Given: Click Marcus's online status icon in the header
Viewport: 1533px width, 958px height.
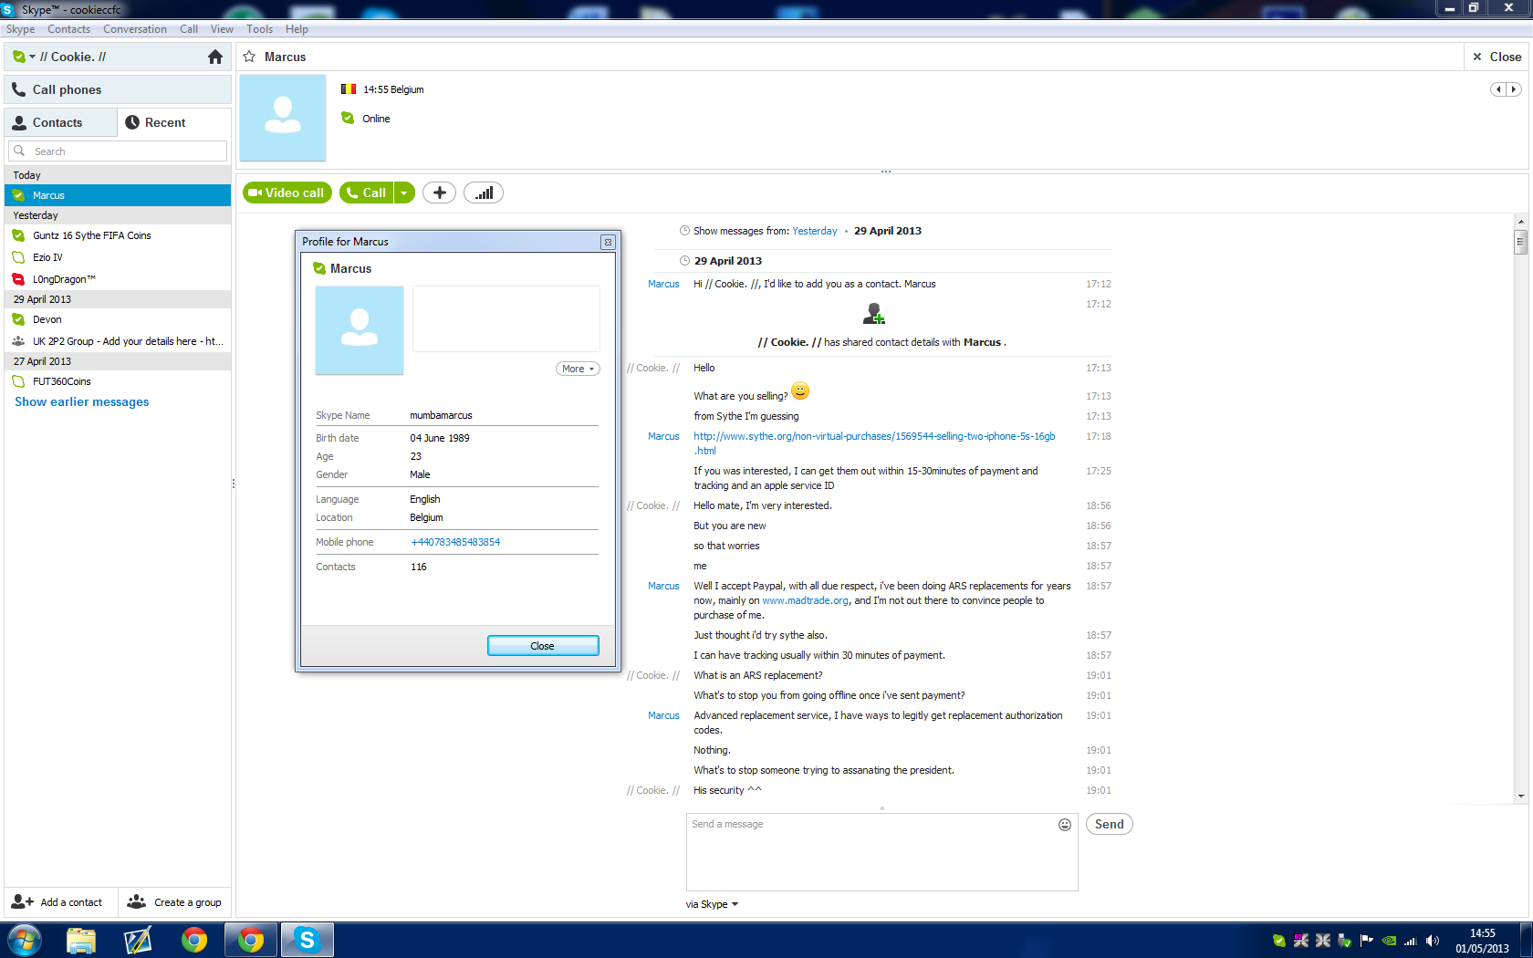Looking at the screenshot, I should [348, 118].
